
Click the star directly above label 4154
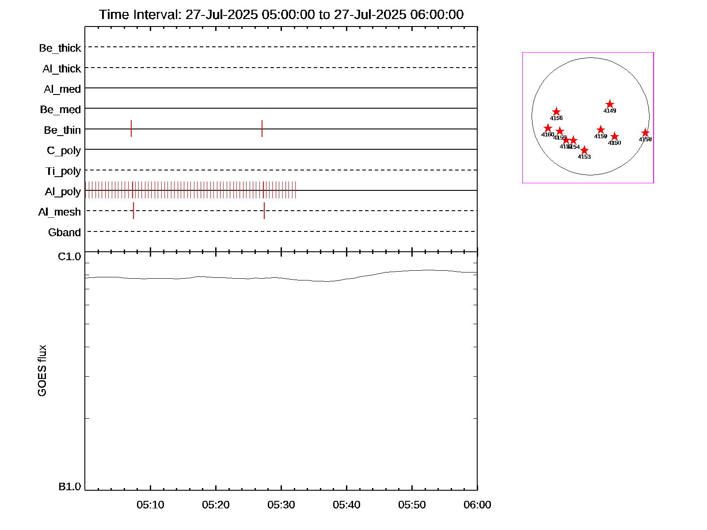coord(574,140)
